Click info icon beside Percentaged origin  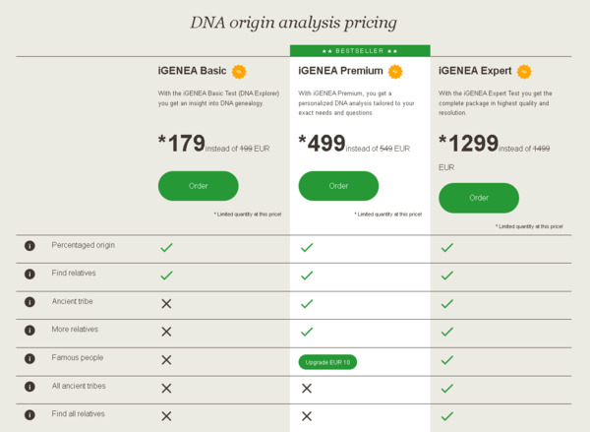29,246
